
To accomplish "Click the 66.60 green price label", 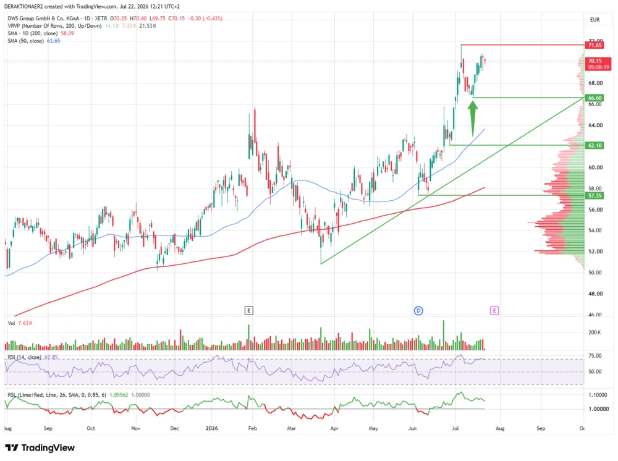I will pyautogui.click(x=595, y=98).
